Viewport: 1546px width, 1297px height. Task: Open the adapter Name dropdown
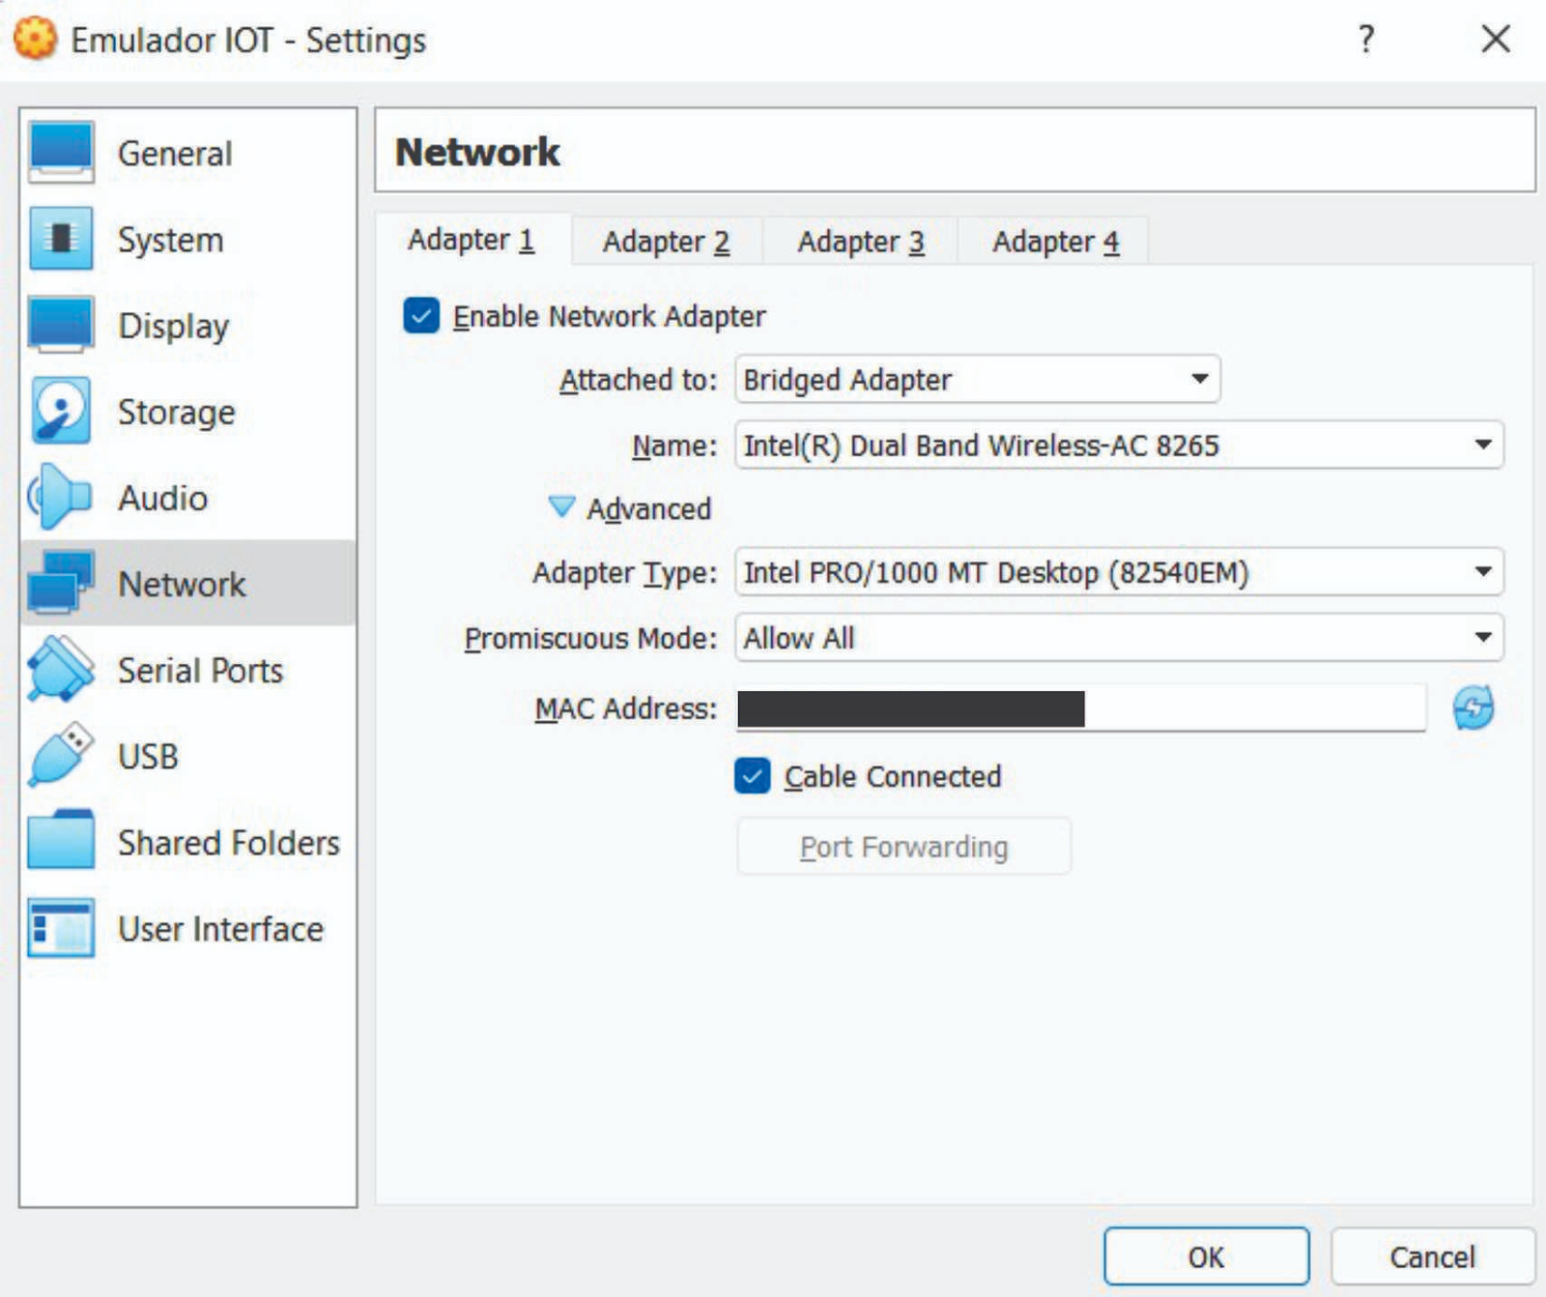pyautogui.click(x=1119, y=446)
